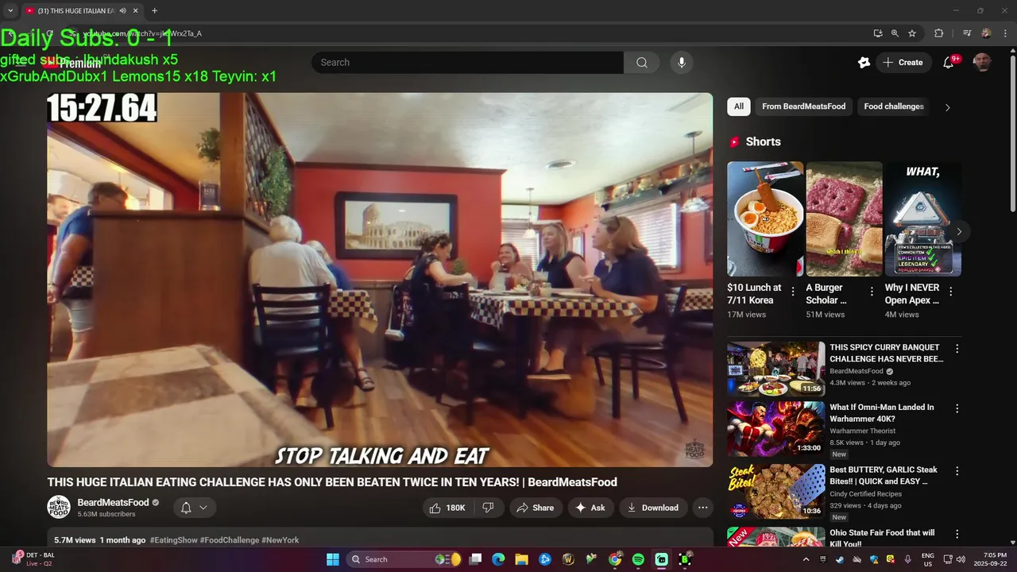This screenshot has height=572, width=1017.
Task: Open Microsoft Edge from the taskbar
Action: coord(498,559)
